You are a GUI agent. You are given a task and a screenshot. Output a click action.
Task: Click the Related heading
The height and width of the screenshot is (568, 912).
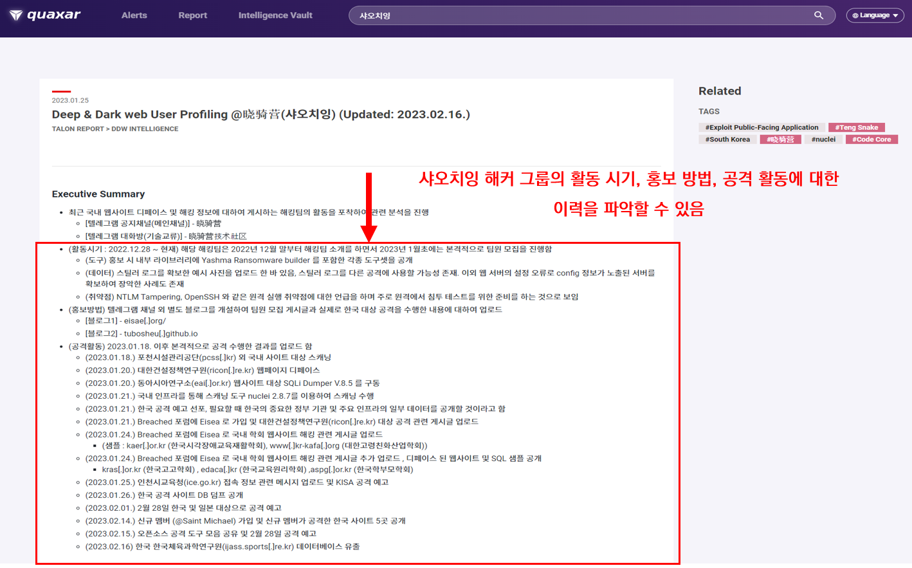click(x=720, y=91)
